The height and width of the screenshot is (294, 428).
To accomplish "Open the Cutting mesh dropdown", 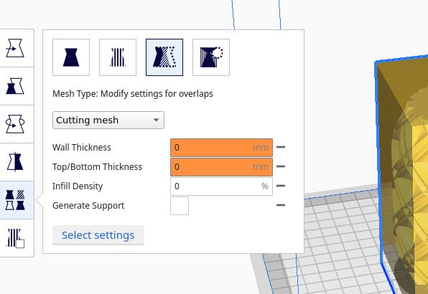I will pos(108,120).
